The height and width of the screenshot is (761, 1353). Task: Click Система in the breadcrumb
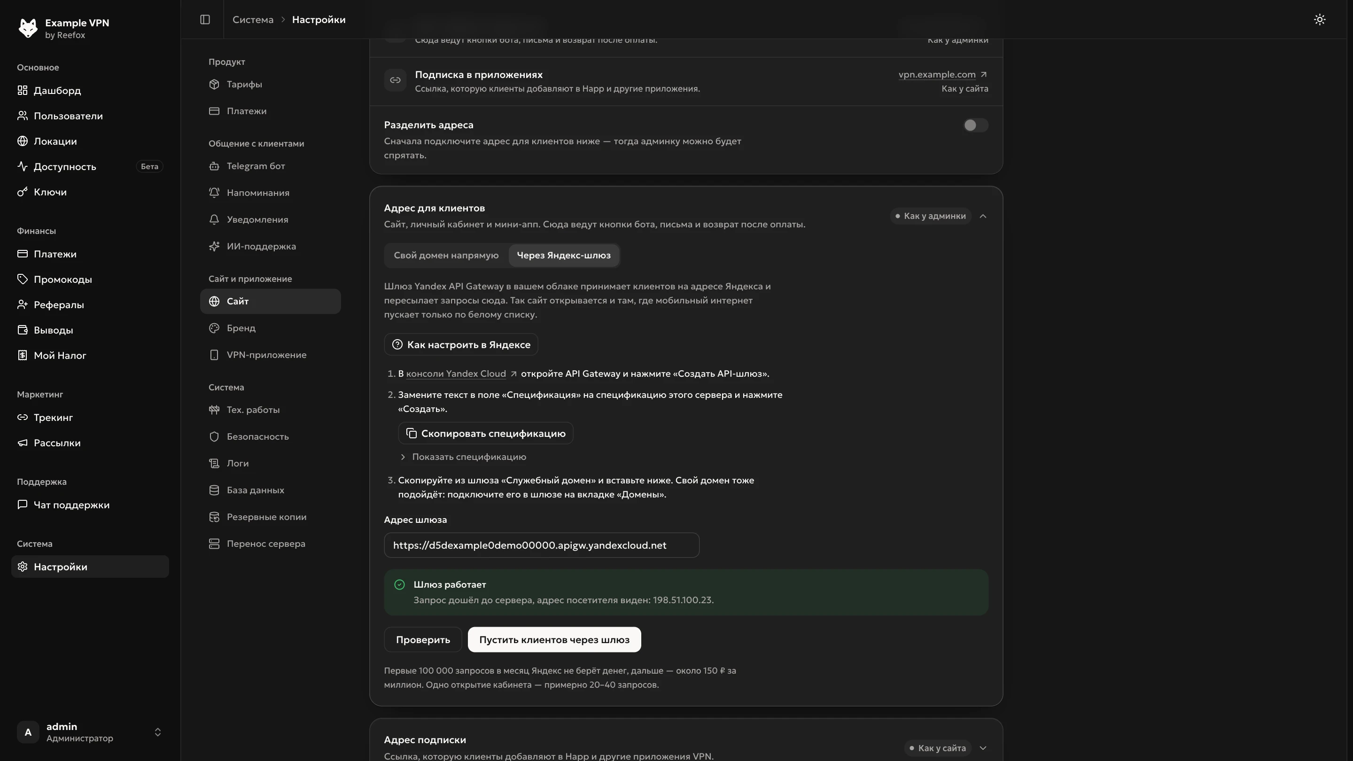point(253,19)
